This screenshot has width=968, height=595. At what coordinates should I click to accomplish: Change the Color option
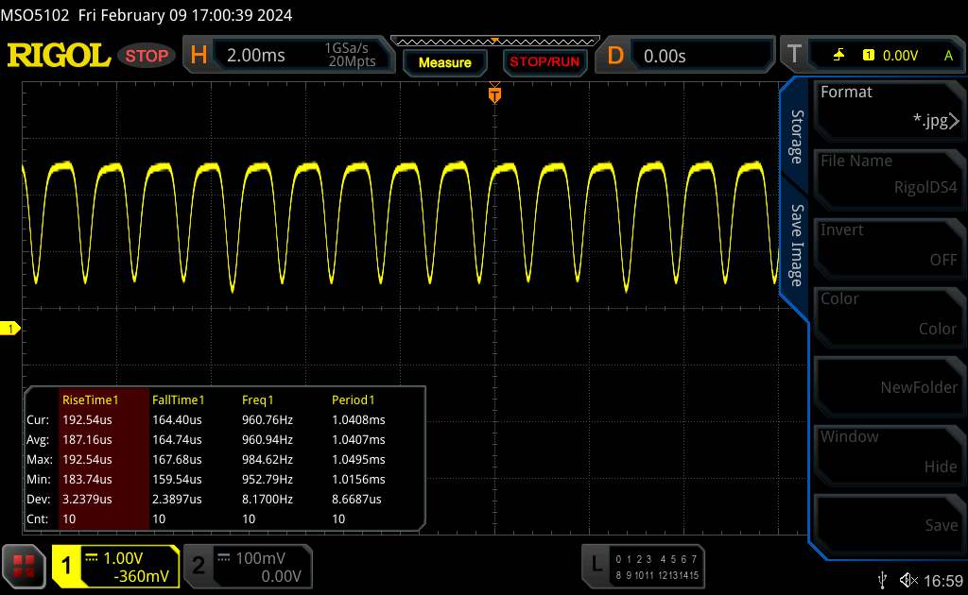tap(889, 316)
